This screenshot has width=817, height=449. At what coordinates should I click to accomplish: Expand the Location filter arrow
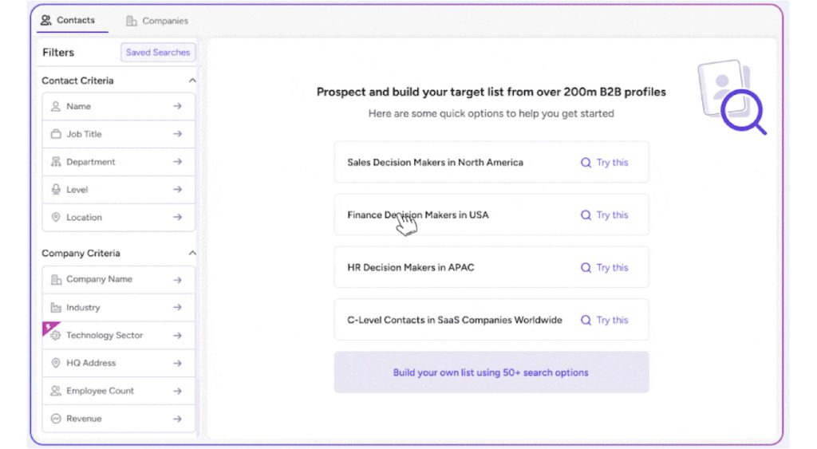(178, 217)
